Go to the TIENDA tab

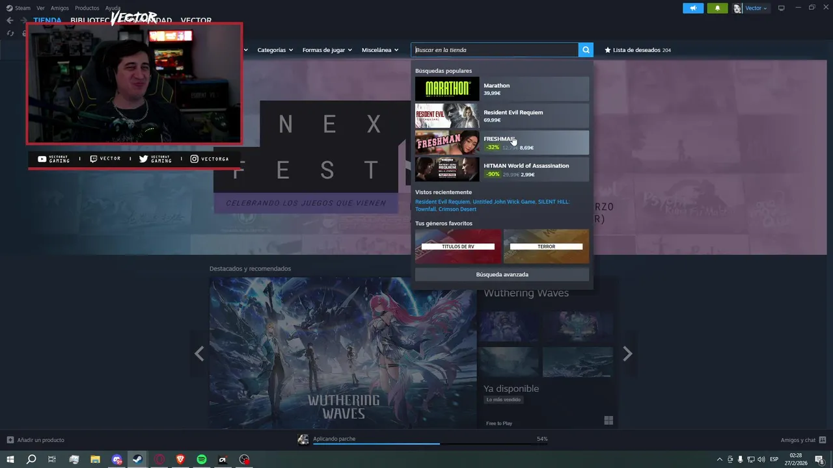click(x=48, y=19)
